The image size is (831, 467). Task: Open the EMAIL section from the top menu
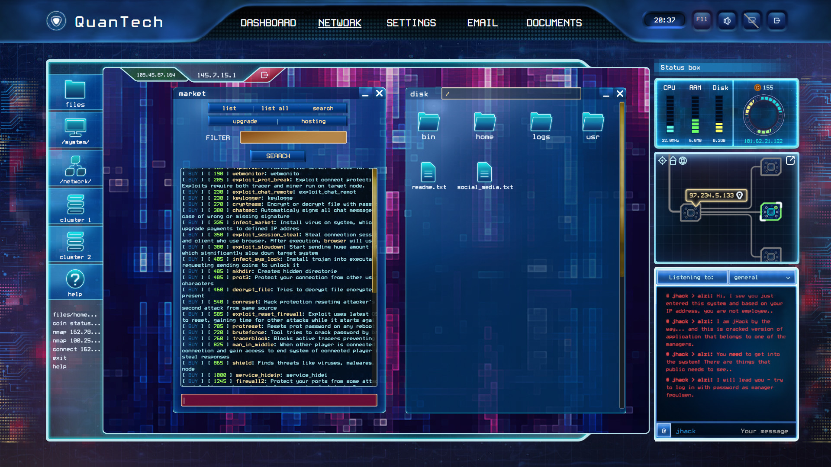[482, 23]
